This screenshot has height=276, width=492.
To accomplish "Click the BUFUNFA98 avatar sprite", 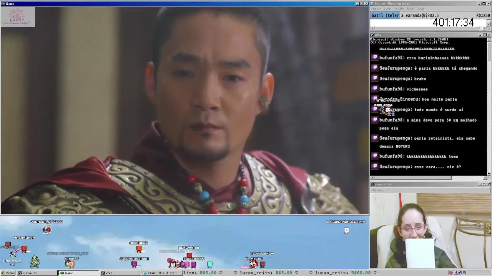I will [189, 255].
